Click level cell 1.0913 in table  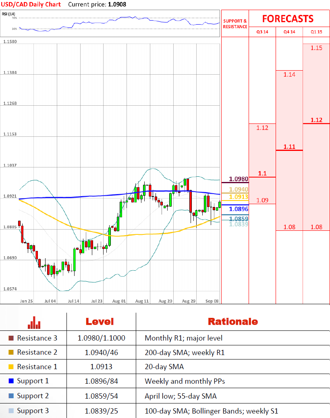[102, 366]
